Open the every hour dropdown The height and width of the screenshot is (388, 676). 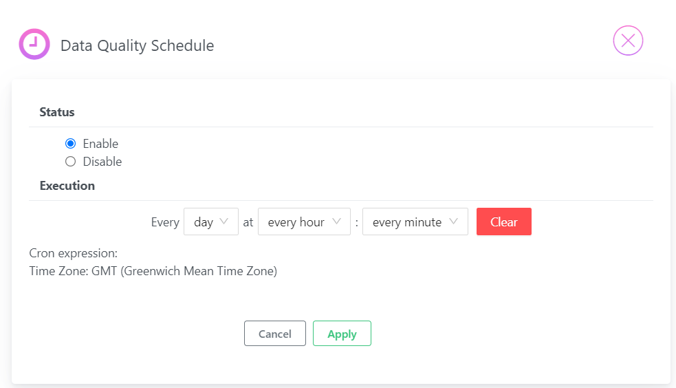pyautogui.click(x=304, y=222)
